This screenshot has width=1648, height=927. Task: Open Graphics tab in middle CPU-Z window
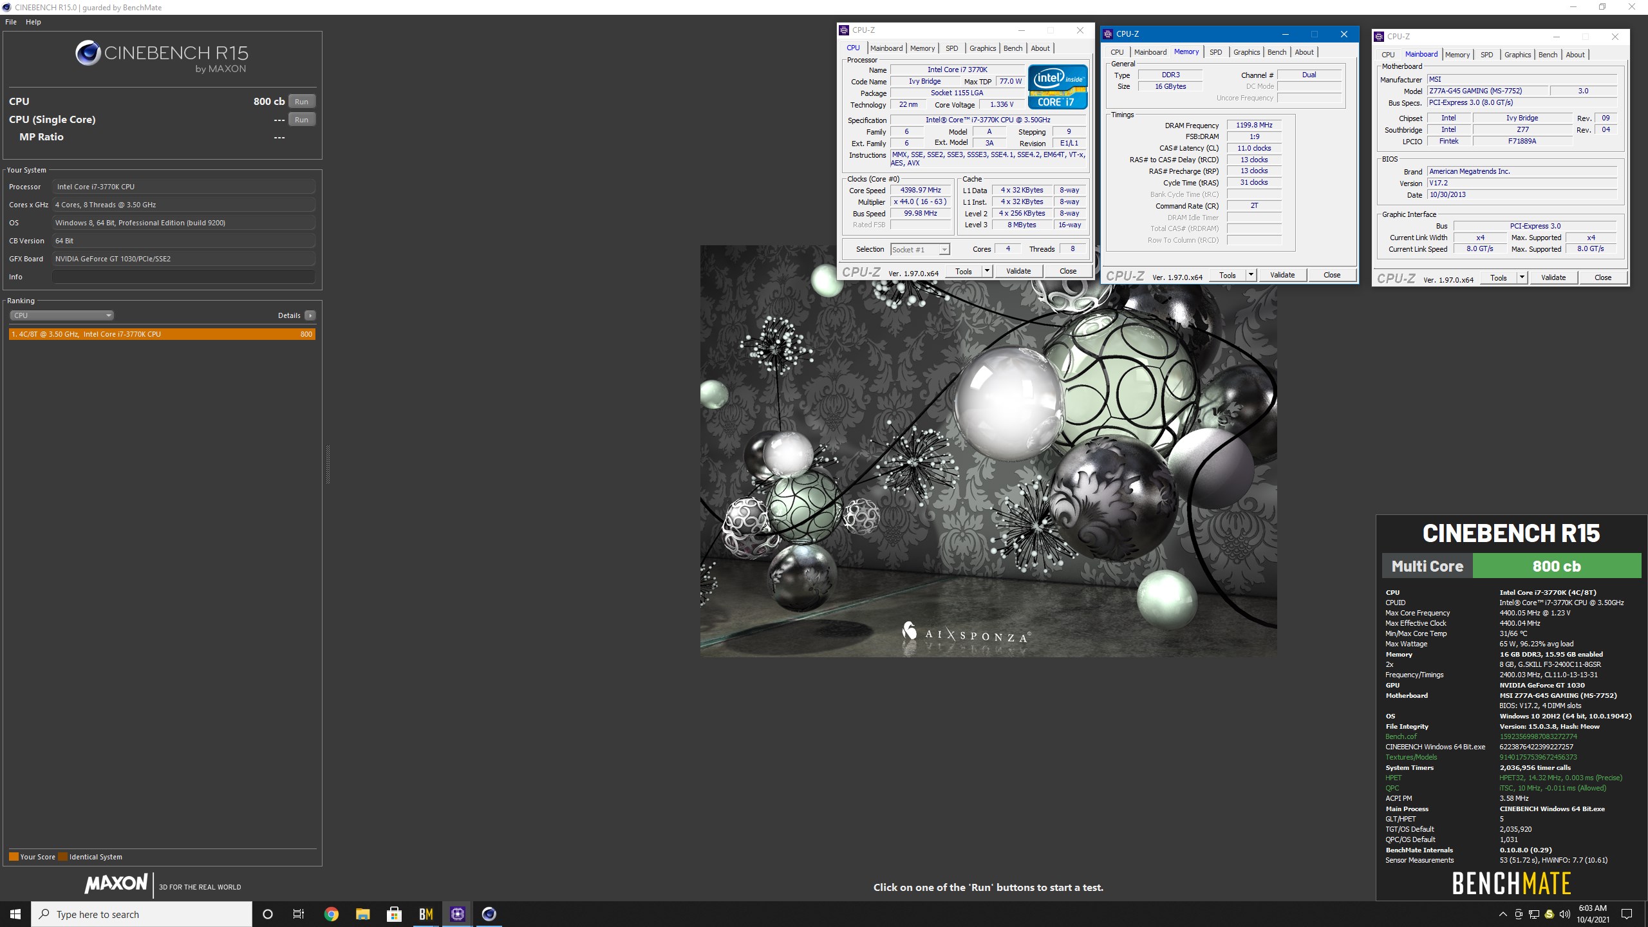(1246, 52)
